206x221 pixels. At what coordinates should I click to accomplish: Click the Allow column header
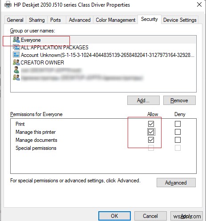click(153, 114)
